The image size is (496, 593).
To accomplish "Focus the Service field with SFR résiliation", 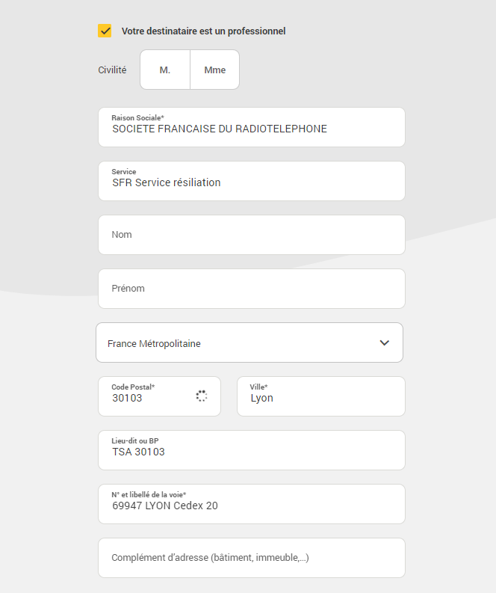I will [251, 182].
